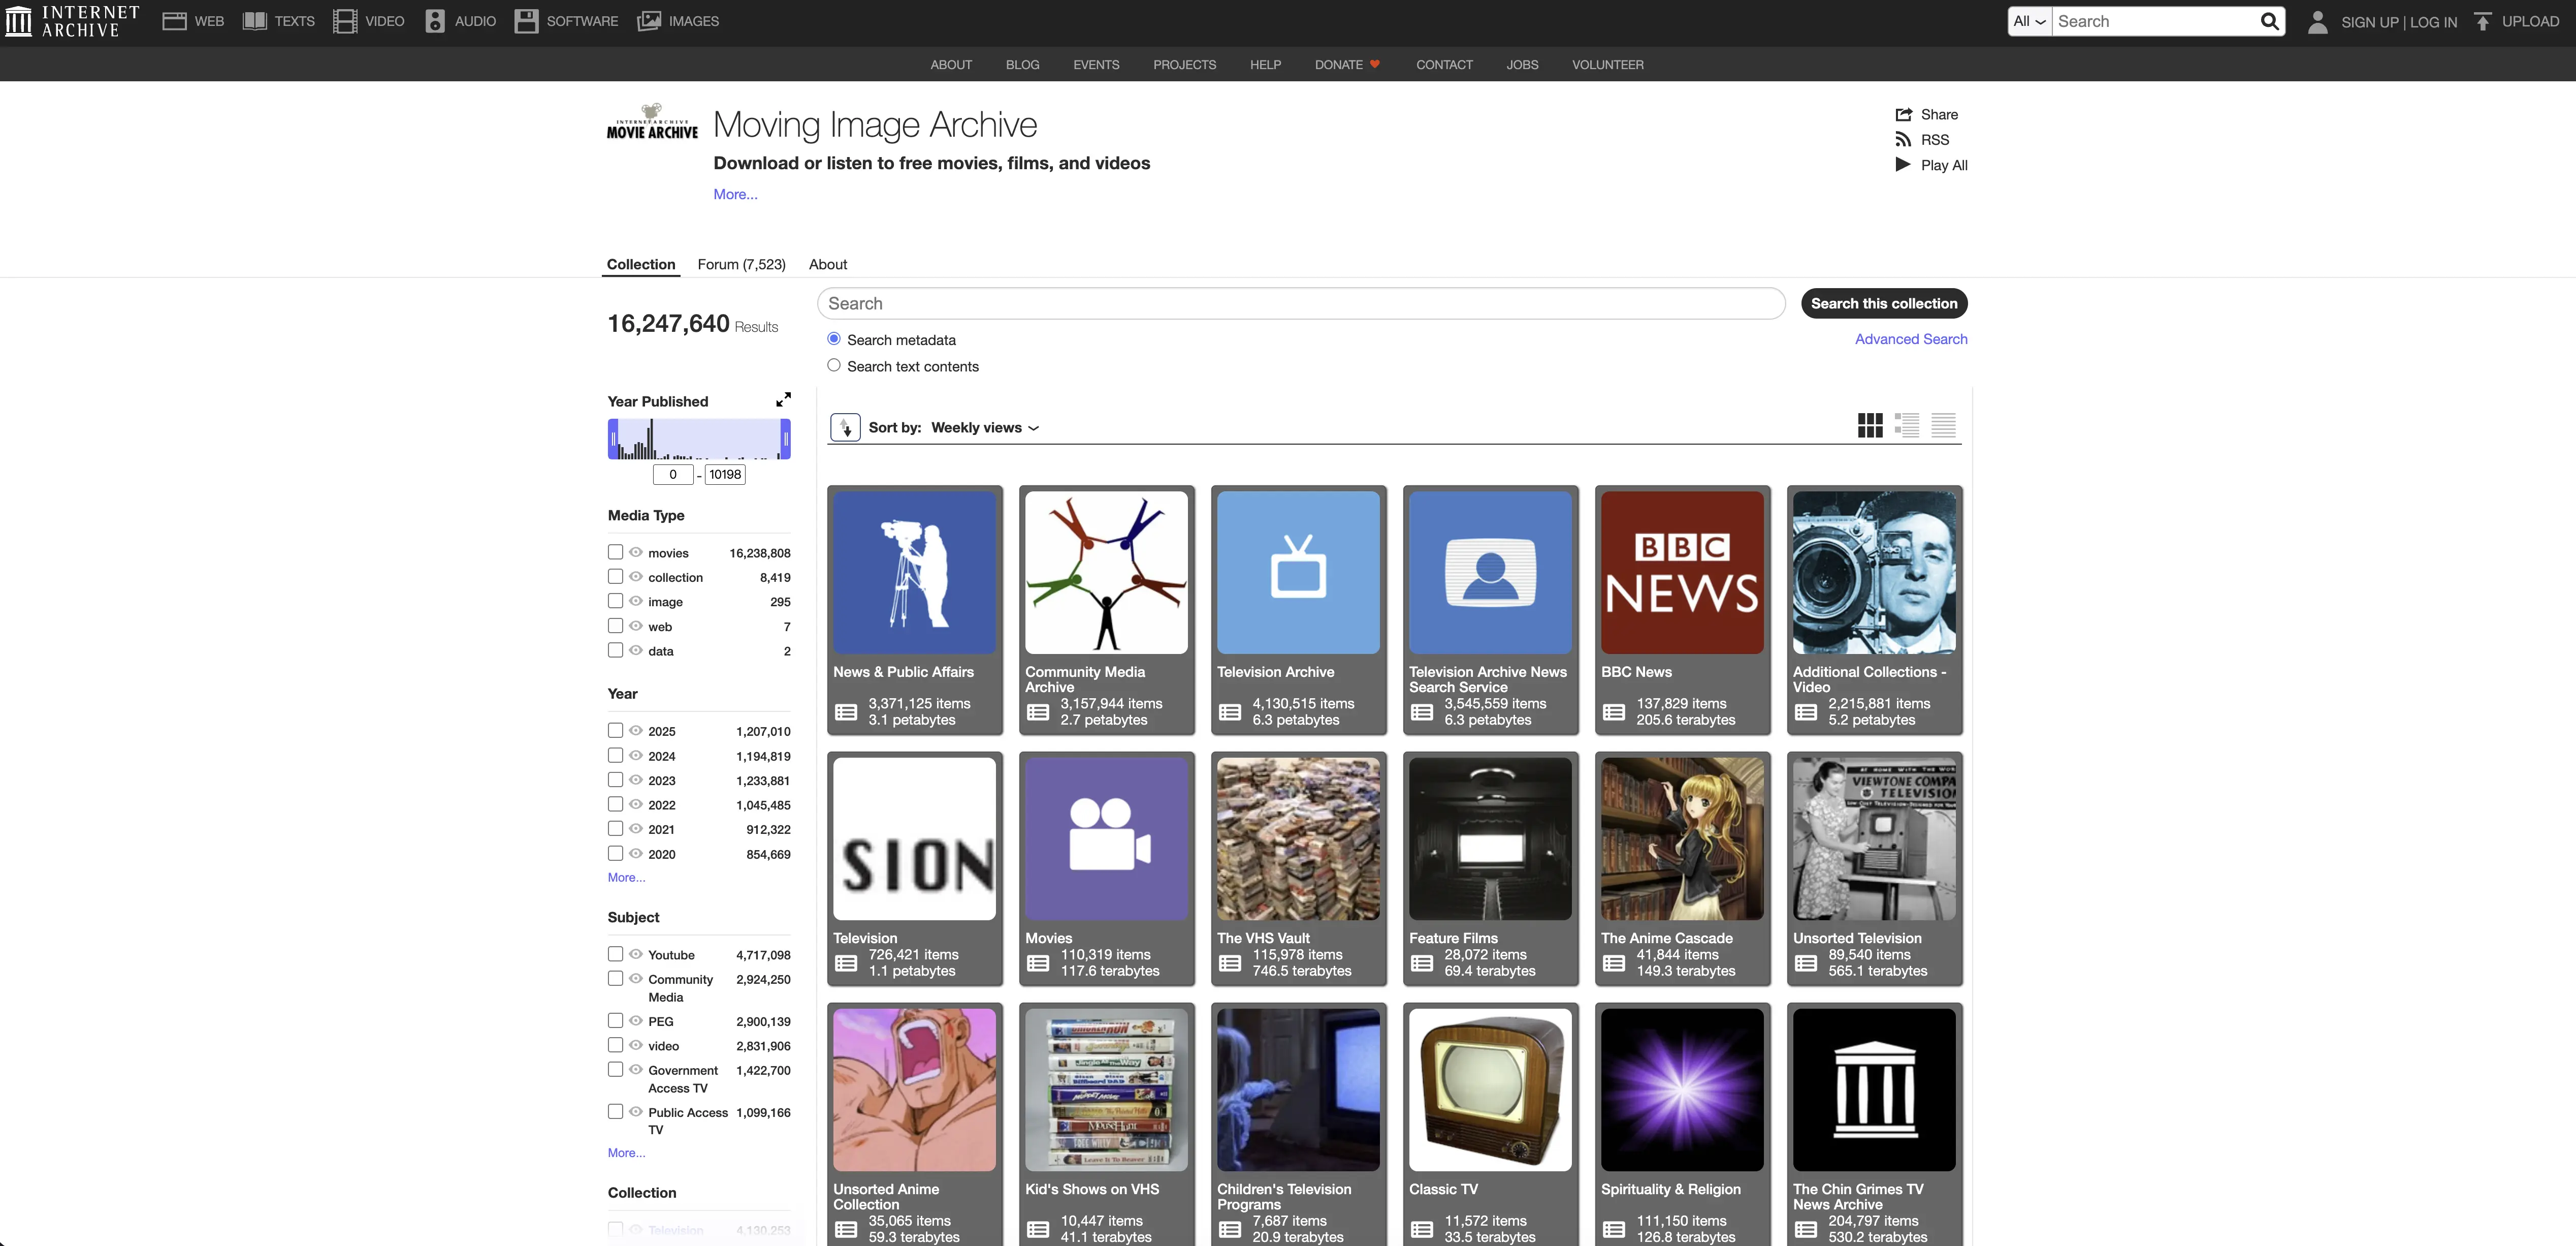Click the magnifier search icon in top bar
The image size is (2576, 1246).
(2269, 21)
